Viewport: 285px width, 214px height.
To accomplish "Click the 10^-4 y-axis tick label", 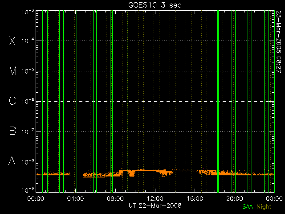I will click(x=28, y=41).
